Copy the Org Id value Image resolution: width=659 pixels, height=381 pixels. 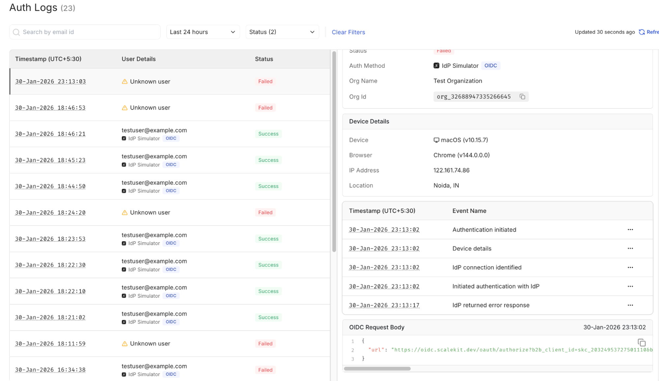522,96
